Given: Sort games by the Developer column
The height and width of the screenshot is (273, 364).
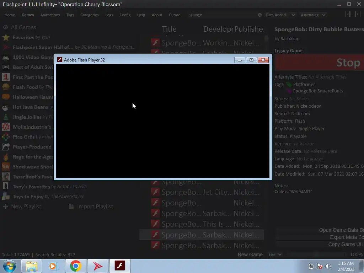Looking at the screenshot, I should tap(218, 29).
